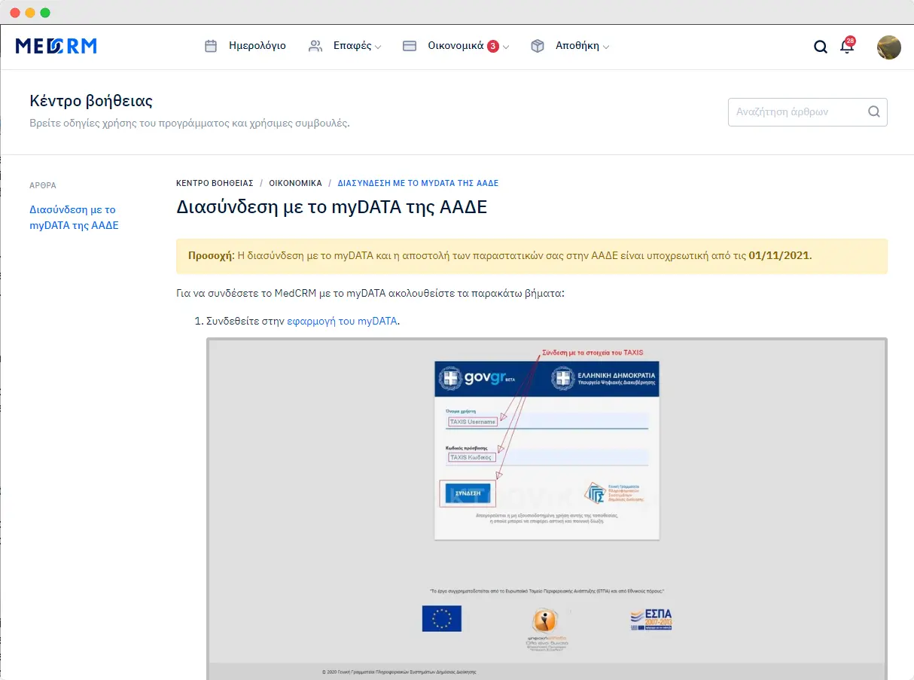This screenshot has width=914, height=680.
Task: Select sidebar article Διασύνδεση με το myDATA
Action: point(74,217)
